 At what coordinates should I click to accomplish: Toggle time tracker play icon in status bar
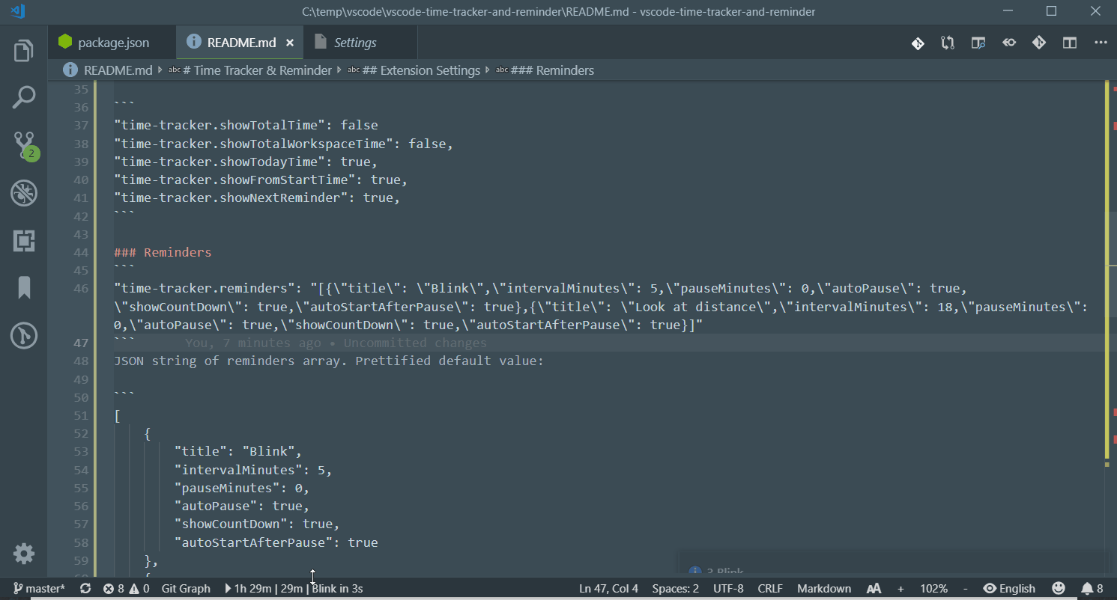(x=228, y=588)
